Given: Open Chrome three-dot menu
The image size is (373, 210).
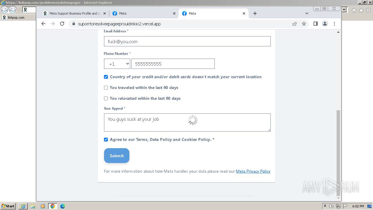Looking at the screenshot, I should pyautogui.click(x=334, y=24).
